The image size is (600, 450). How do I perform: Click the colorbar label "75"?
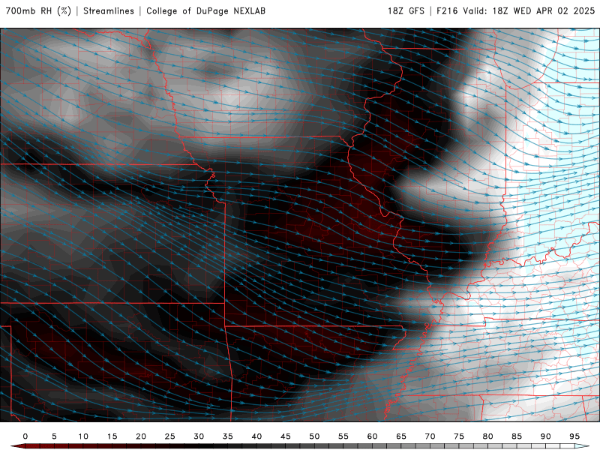click(x=459, y=436)
